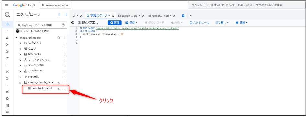Open data transfers two-arrow rail icon

pos(7,38)
